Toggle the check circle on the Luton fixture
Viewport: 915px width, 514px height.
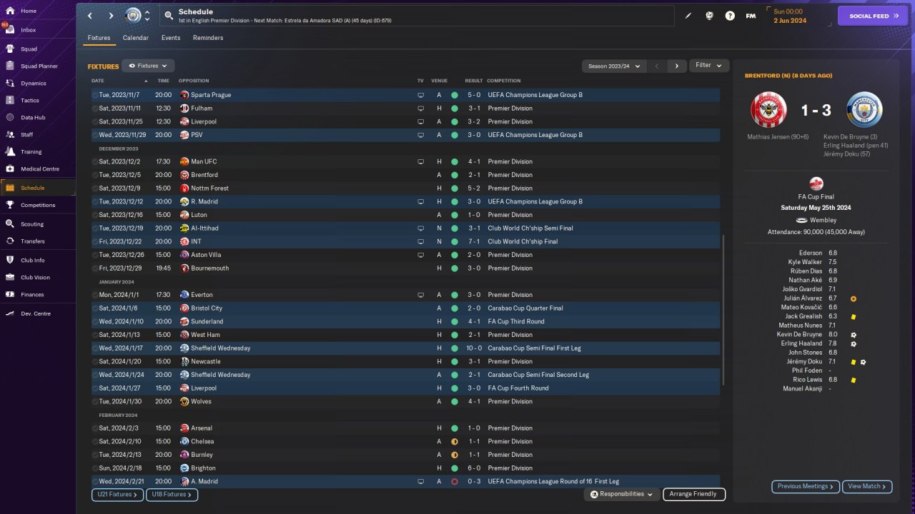96,215
